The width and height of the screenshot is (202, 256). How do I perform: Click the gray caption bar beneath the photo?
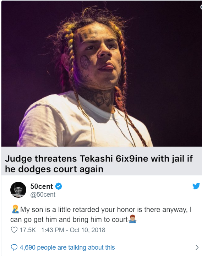pyautogui.click(x=102, y=161)
